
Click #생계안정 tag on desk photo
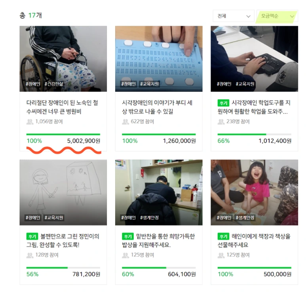(x=150, y=217)
